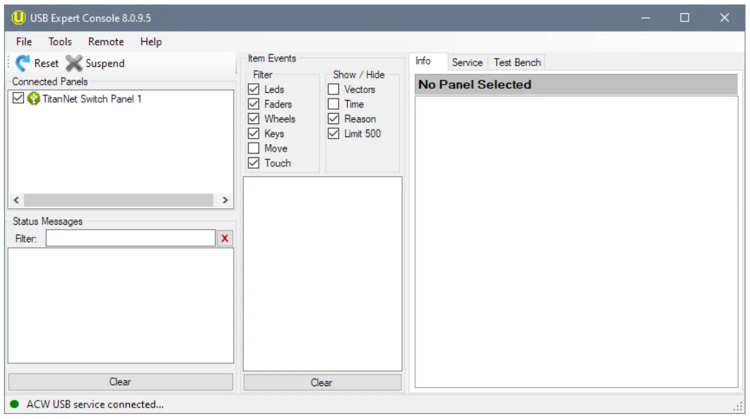Enable the Time checkbox
This screenshot has height=419, width=750.
click(334, 104)
